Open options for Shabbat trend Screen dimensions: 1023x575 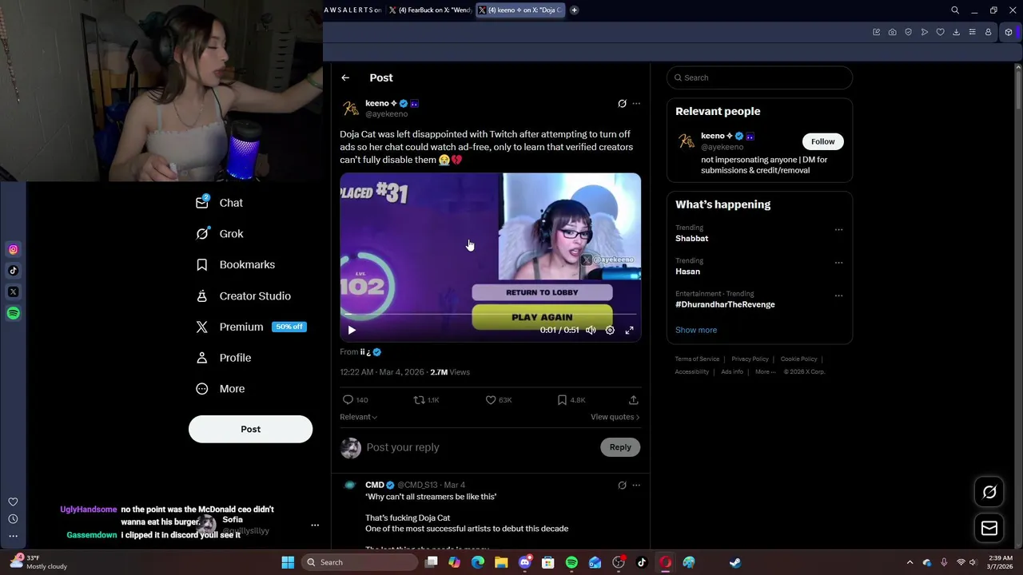pyautogui.click(x=838, y=229)
